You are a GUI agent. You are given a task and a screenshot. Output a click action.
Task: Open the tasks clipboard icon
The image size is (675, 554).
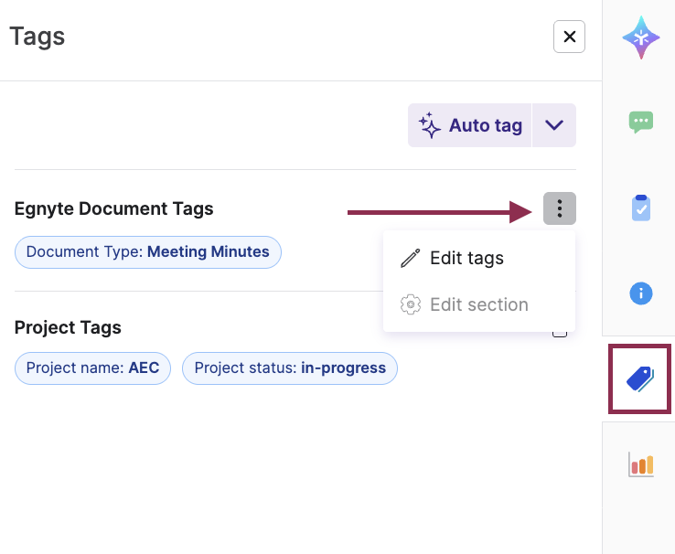[641, 208]
